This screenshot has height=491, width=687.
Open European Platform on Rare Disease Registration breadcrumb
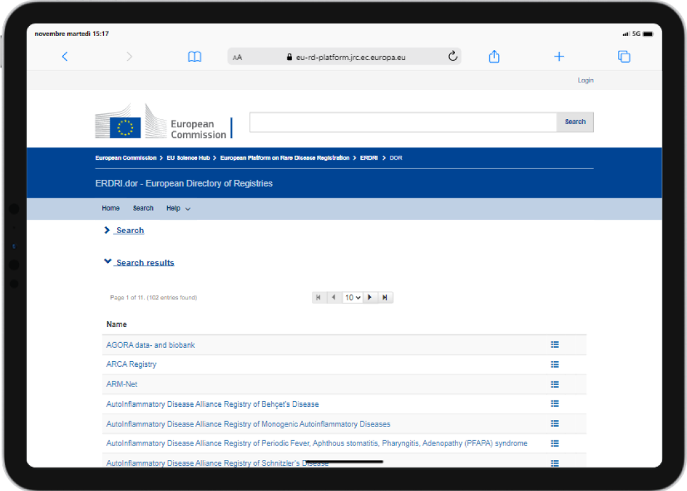285,158
